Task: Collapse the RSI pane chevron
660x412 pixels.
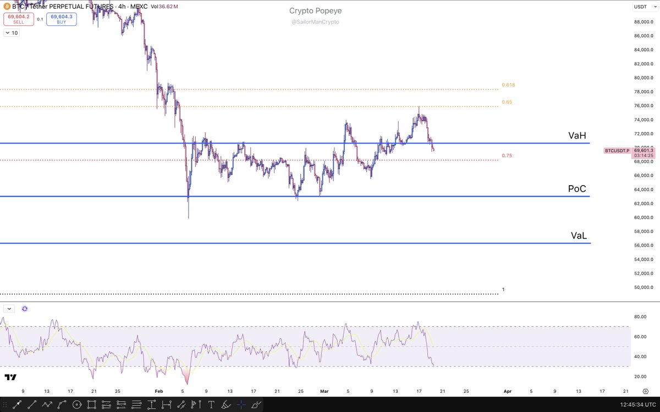Action: coord(9,309)
